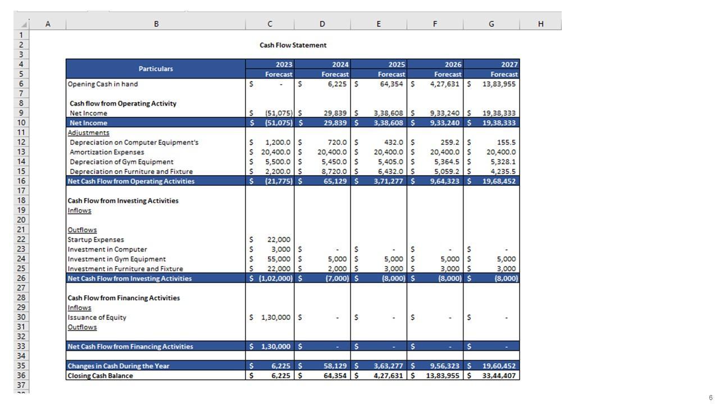The image size is (719, 404).
Task: Select Net Cash Flow from Financing Activities label
Action: 130,347
